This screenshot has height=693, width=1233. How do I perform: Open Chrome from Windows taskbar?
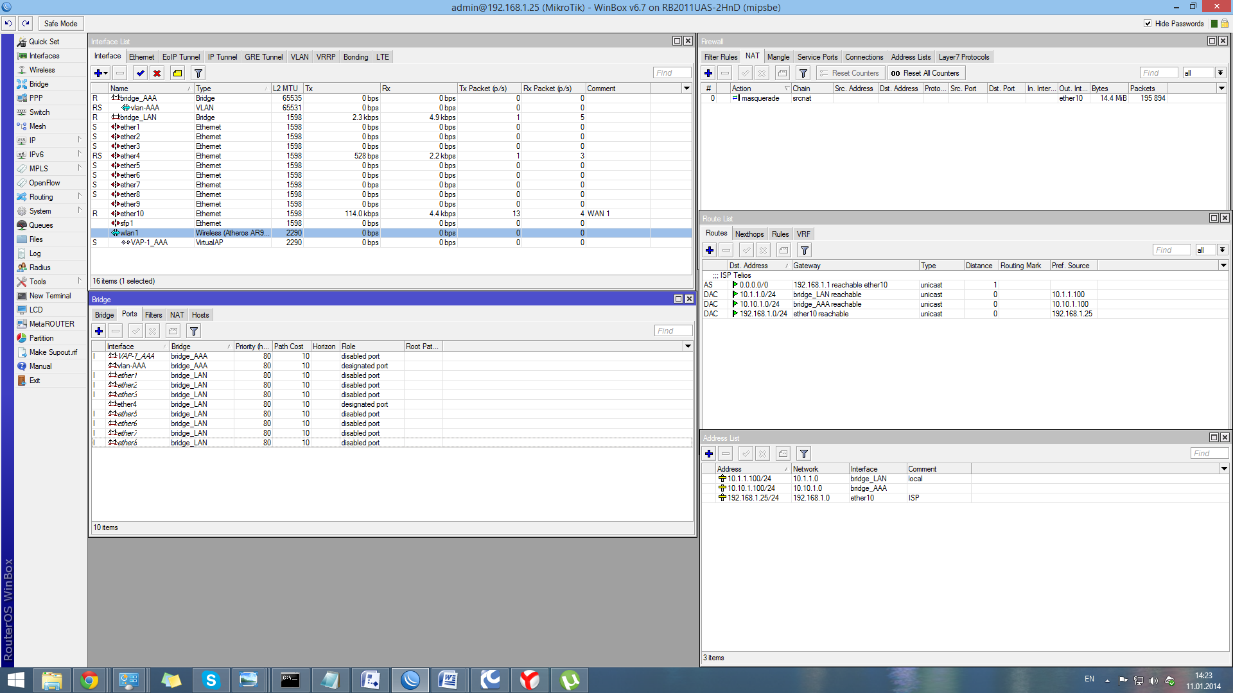[89, 680]
